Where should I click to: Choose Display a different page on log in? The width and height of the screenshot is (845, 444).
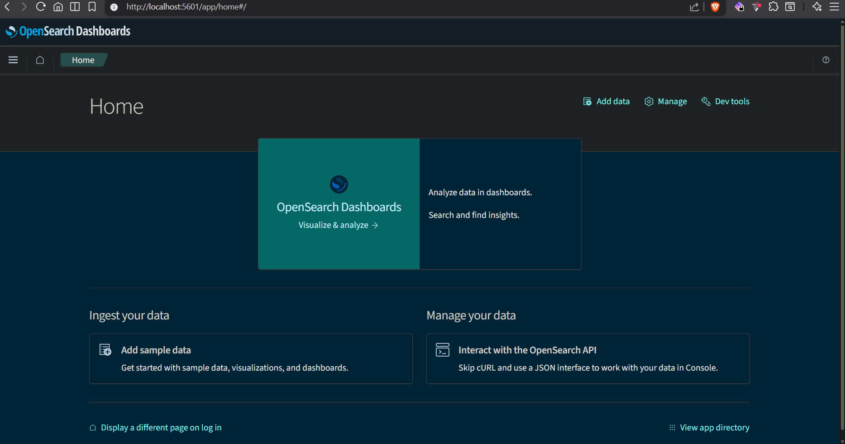156,428
